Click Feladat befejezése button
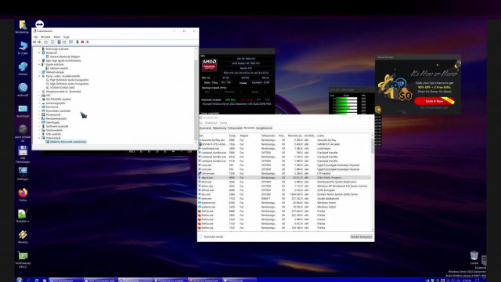Viewport: 501px width, 282px height. point(361,237)
